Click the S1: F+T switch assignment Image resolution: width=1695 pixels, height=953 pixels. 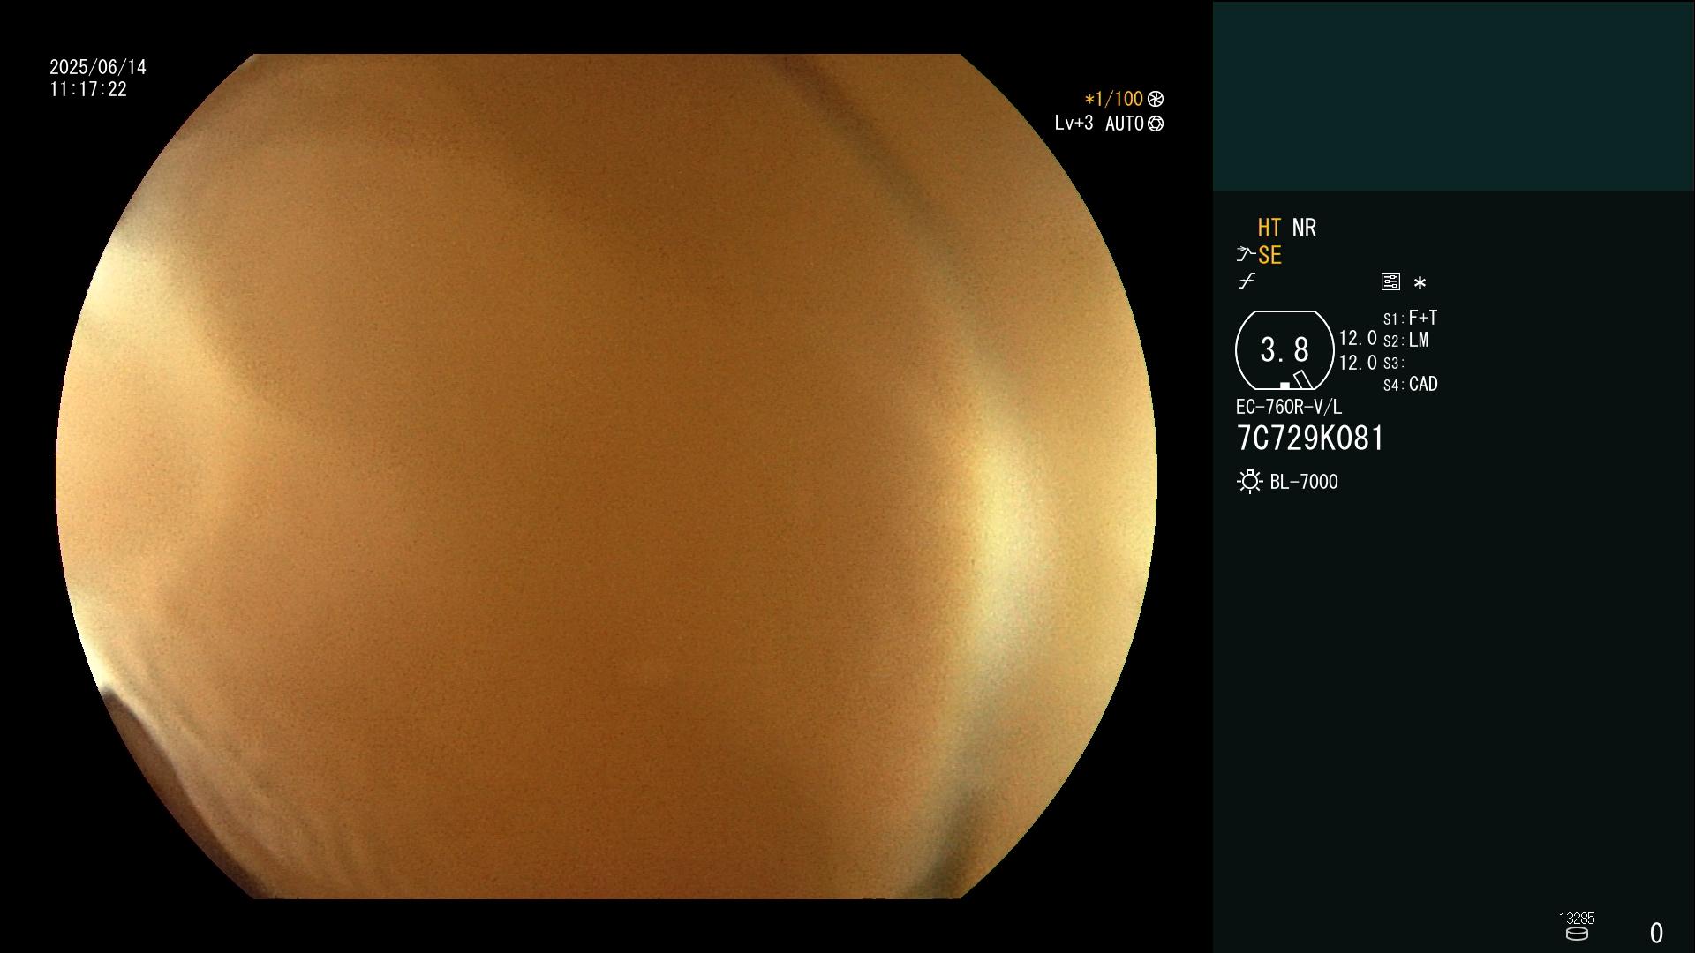(1410, 318)
